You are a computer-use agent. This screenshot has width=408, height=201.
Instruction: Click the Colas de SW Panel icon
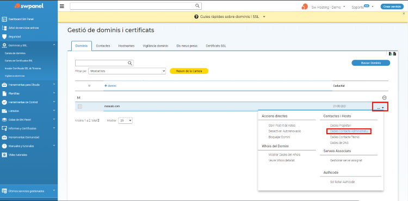pyautogui.click(x=4, y=120)
